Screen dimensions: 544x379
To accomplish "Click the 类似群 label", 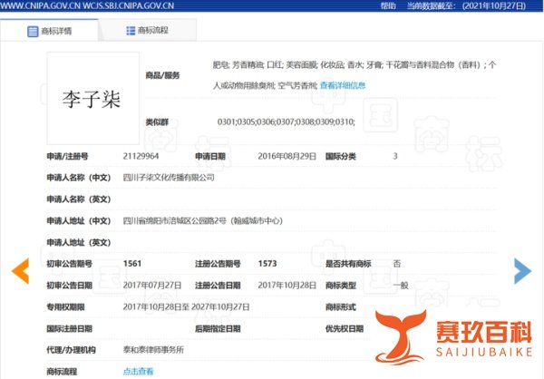I will [x=157, y=121].
